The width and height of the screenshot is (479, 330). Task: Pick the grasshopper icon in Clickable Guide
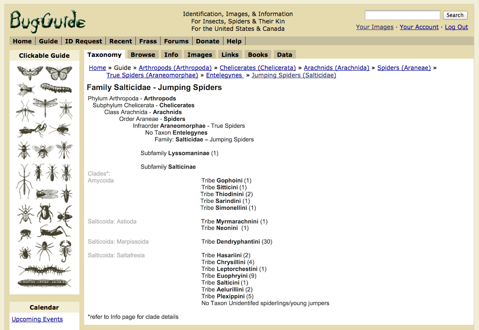click(54, 231)
